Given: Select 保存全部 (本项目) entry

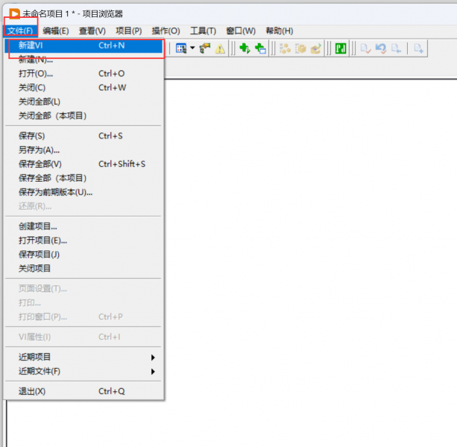Looking at the screenshot, I should [83, 178].
